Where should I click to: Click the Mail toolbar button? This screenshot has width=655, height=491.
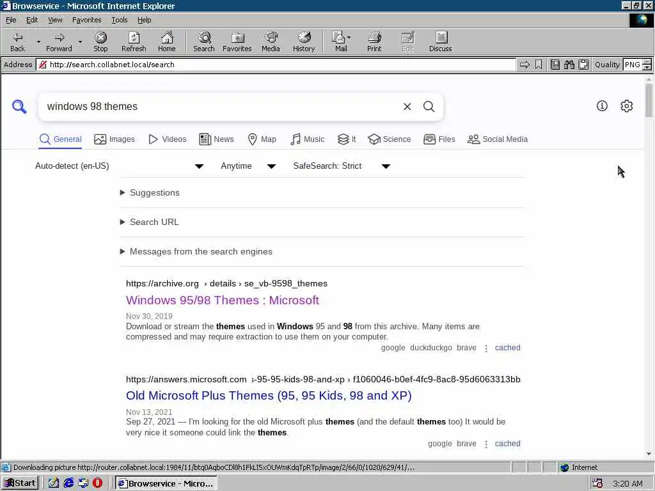click(x=339, y=42)
